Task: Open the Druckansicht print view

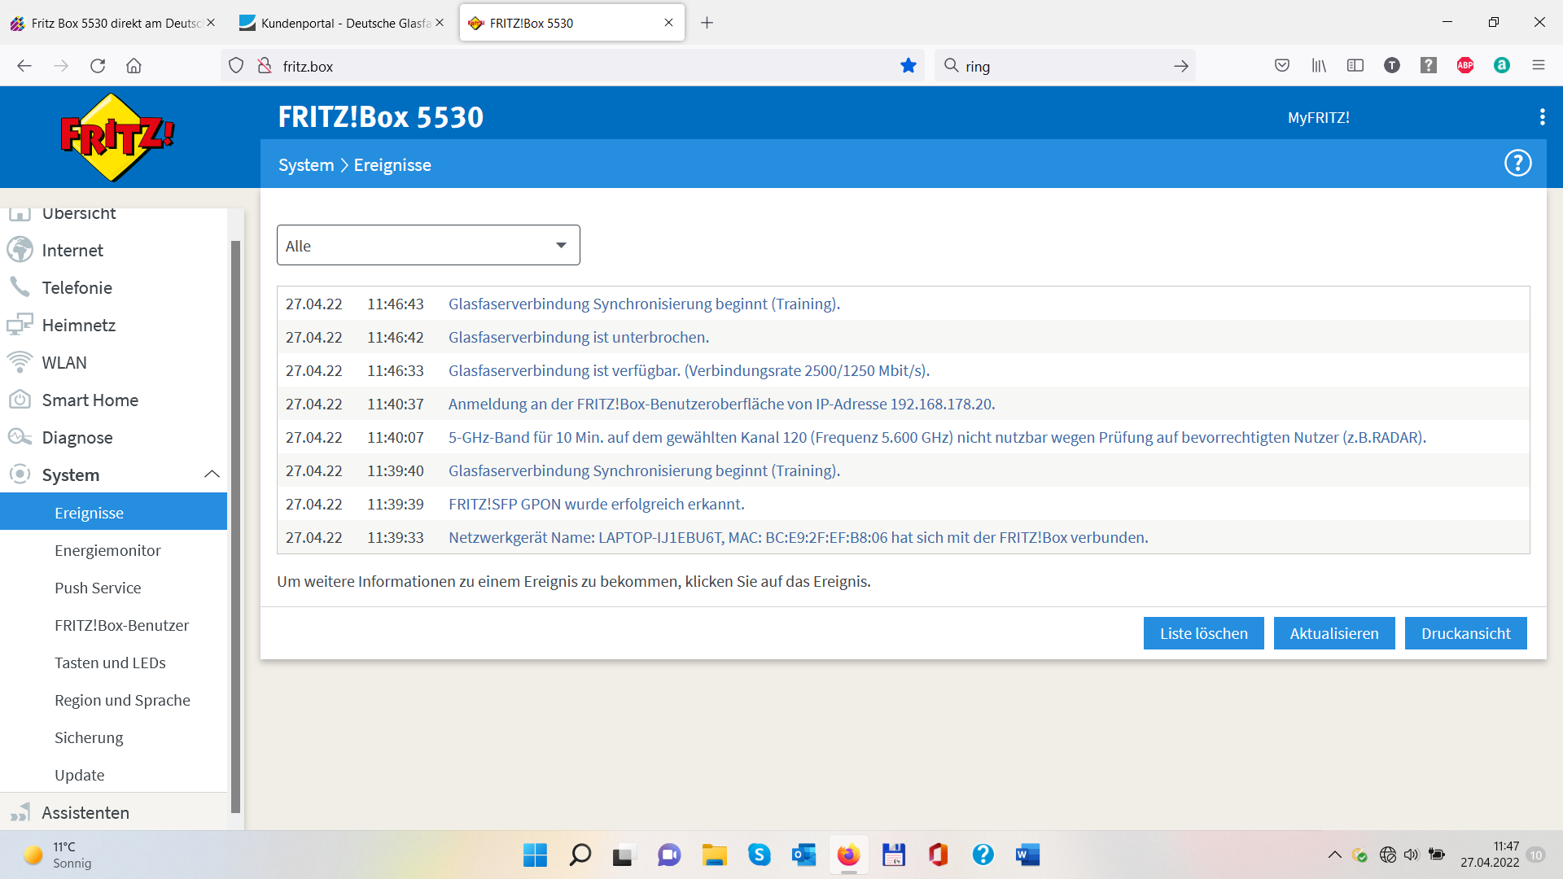Action: (x=1465, y=633)
